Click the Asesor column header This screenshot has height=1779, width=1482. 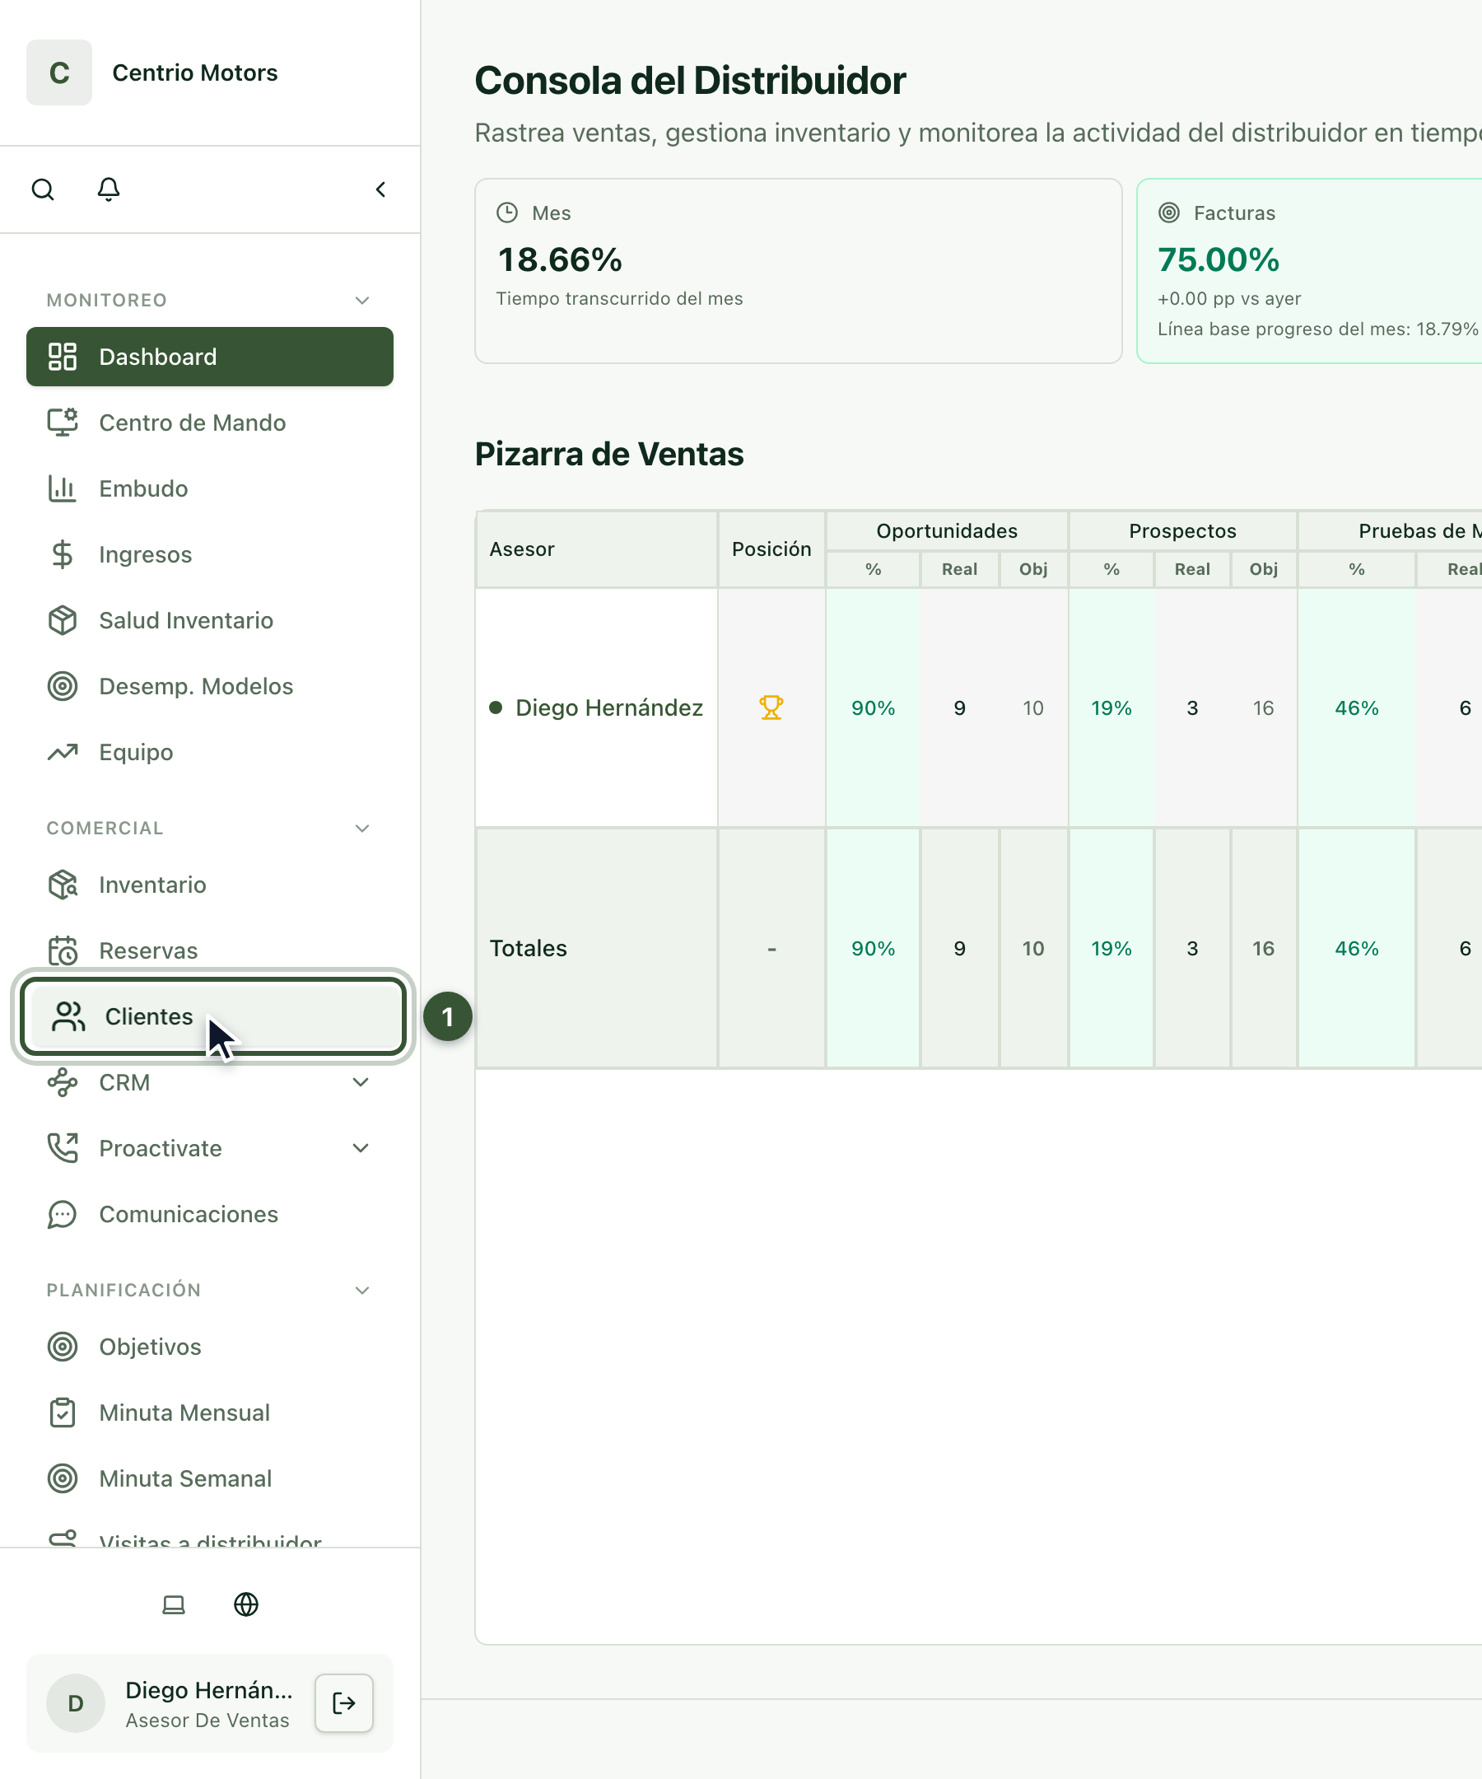pos(596,549)
